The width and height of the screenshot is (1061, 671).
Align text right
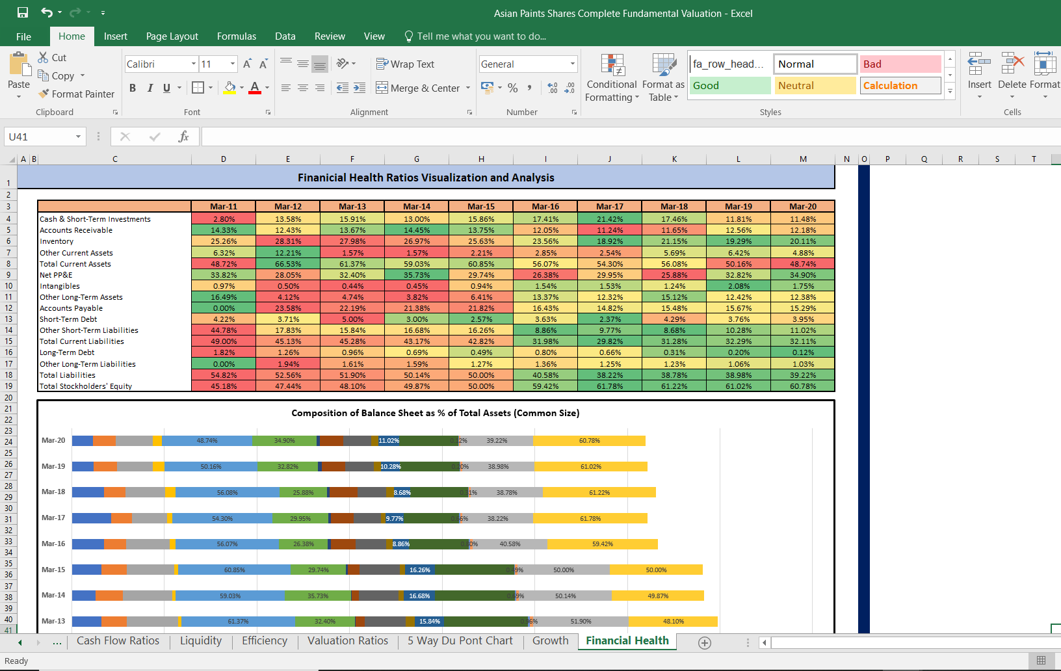point(320,88)
